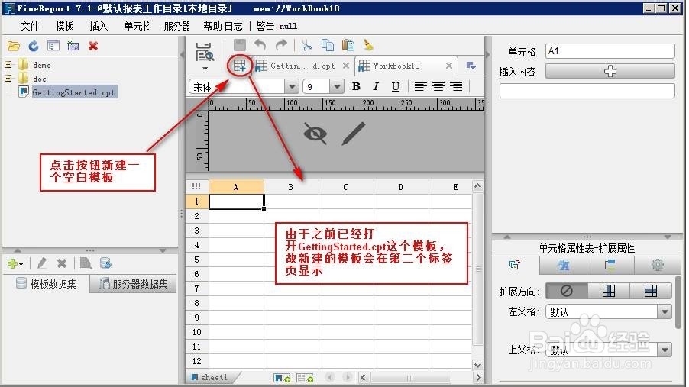Click the pencil edit icon in gray area
Image resolution: width=689 pixels, height=387 pixels.
click(354, 133)
